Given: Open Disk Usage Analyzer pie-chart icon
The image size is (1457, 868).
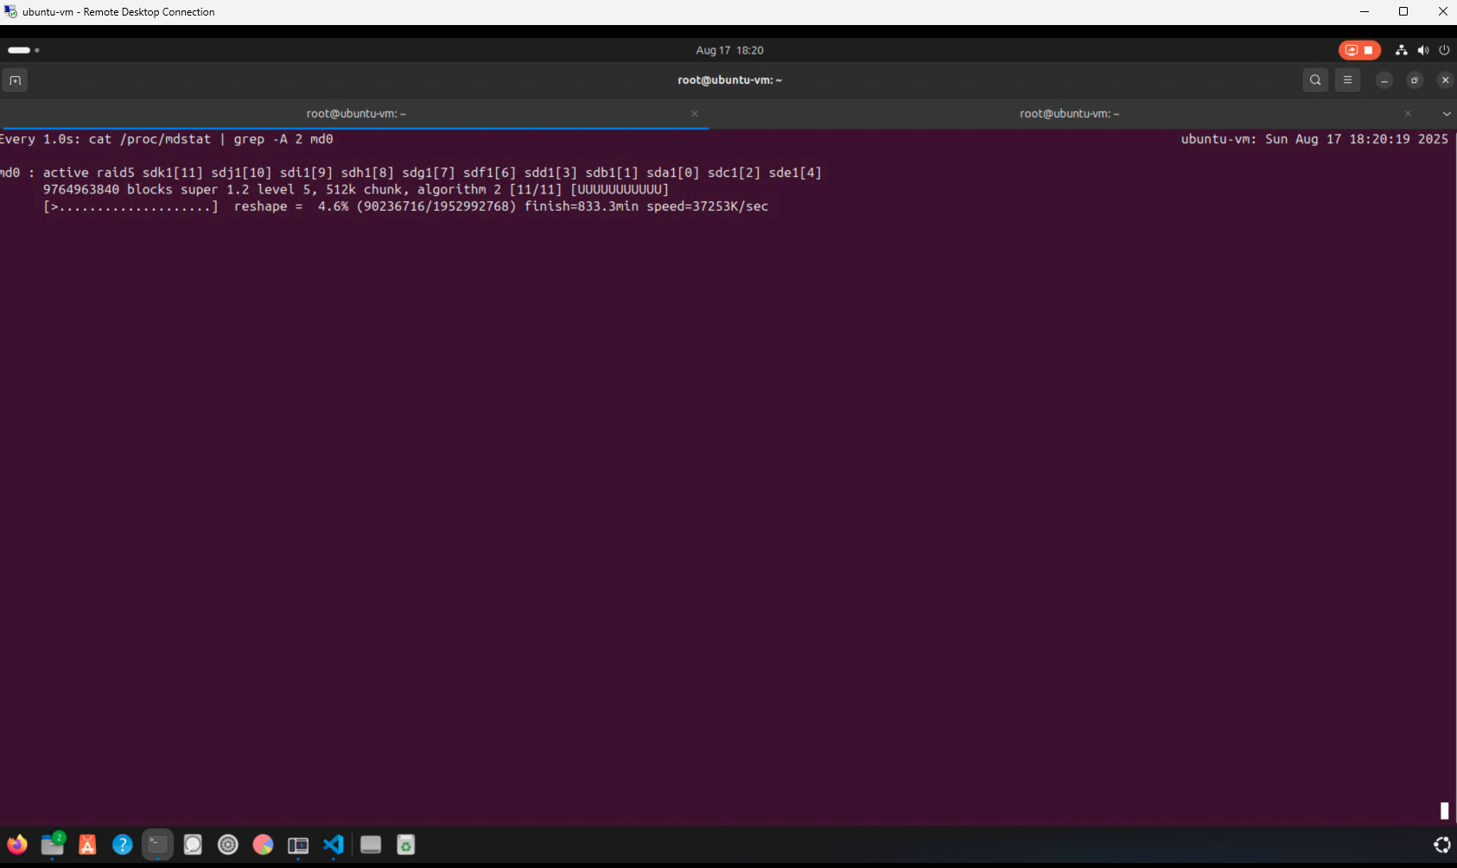Looking at the screenshot, I should (263, 845).
